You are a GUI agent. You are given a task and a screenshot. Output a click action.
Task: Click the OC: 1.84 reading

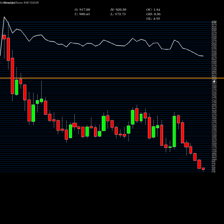[x=153, y=10]
